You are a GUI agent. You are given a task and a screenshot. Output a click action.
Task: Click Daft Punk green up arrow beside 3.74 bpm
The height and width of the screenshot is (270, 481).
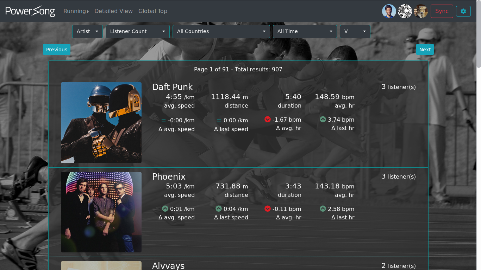[x=323, y=120]
